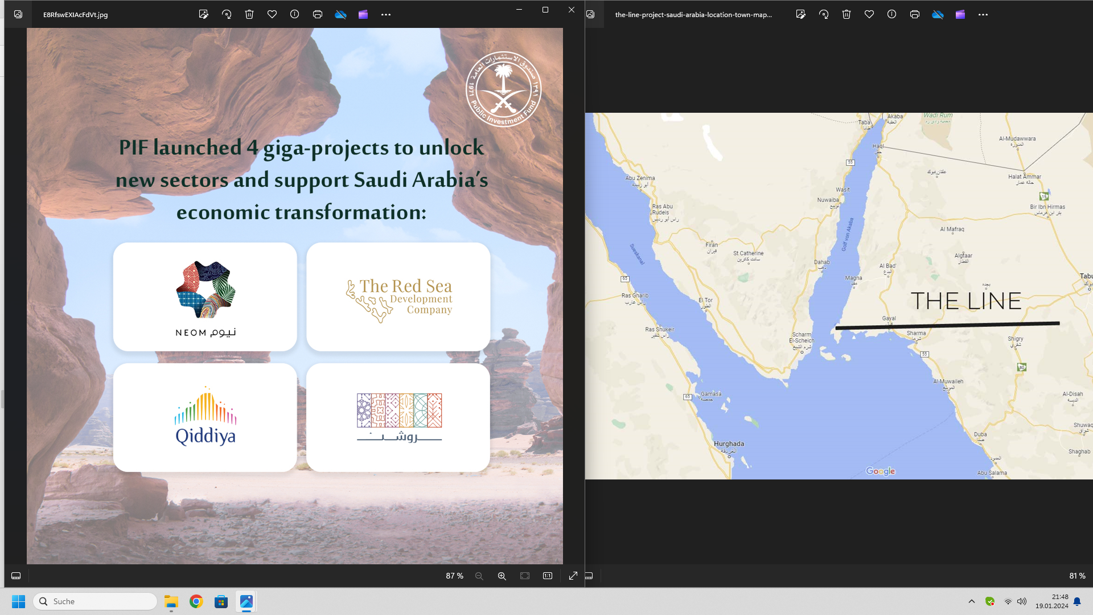Expand hidden system tray icons
This screenshot has height=615, width=1093.
click(972, 601)
